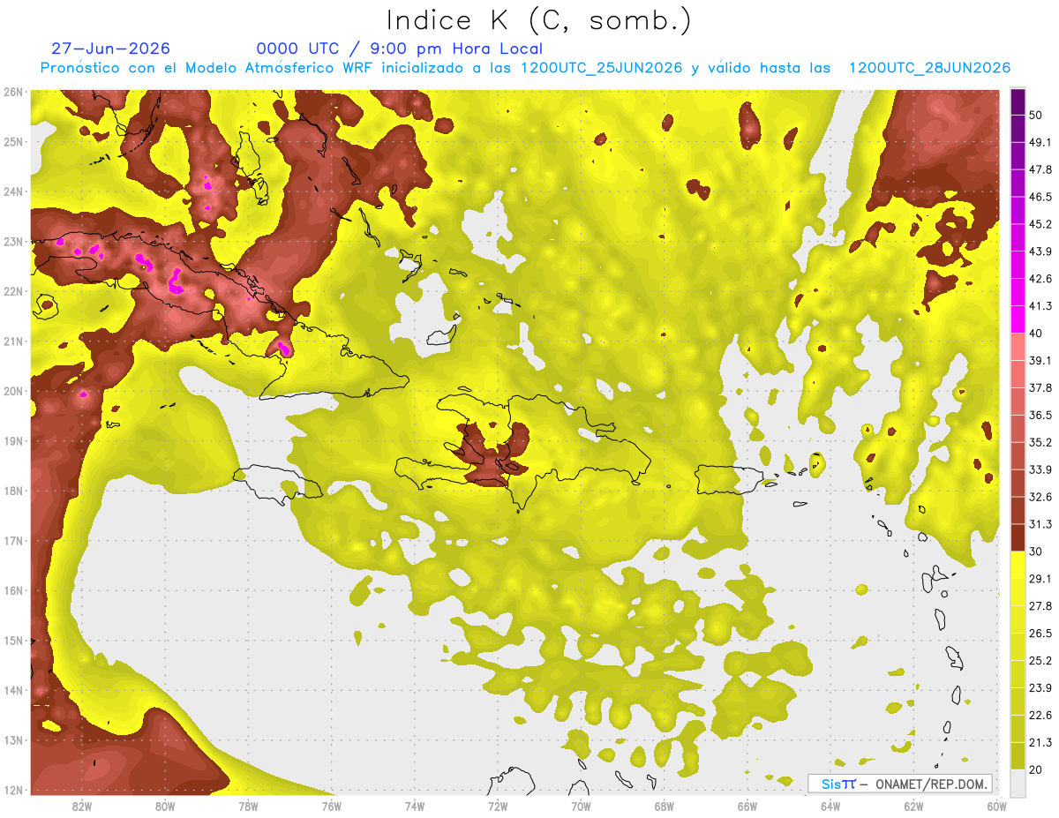The width and height of the screenshot is (1059, 818).
Task: Click the latitude axis label '13N'
Action: (13, 740)
